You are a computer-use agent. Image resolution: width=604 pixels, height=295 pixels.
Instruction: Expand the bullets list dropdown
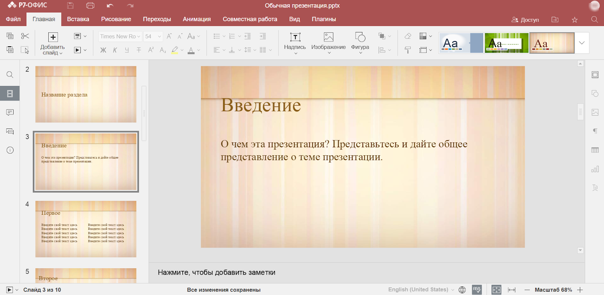tap(224, 36)
